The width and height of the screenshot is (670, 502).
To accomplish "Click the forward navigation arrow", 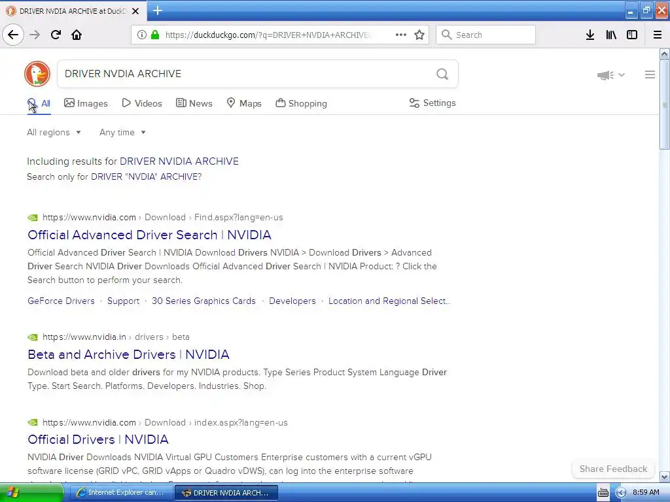I will point(35,35).
